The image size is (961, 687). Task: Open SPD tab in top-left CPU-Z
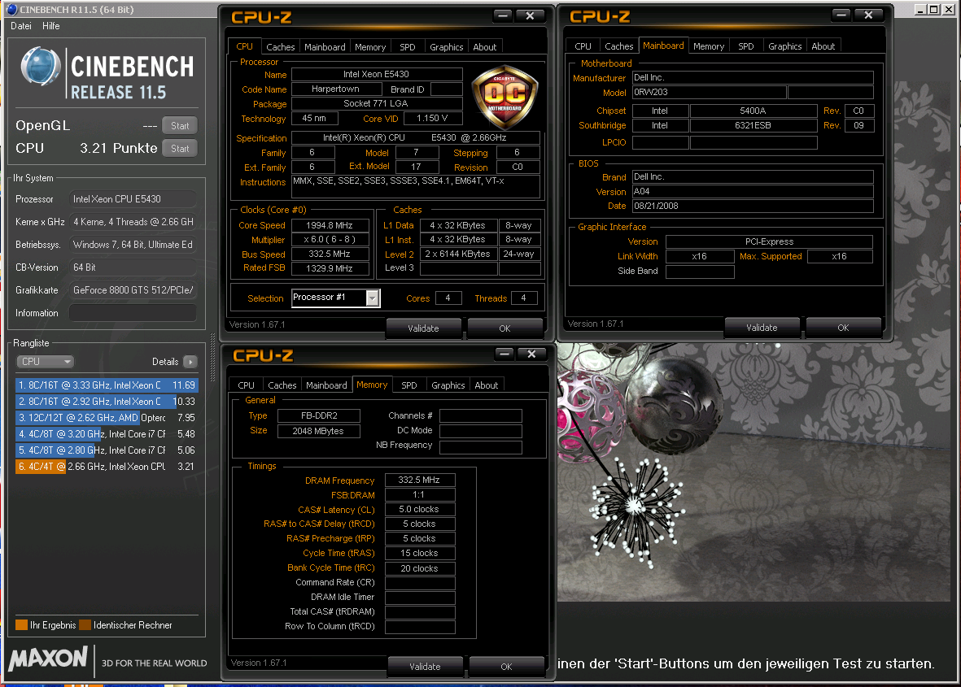tap(408, 47)
